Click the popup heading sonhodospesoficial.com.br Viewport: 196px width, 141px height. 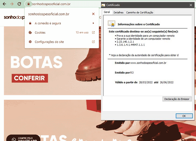pyautogui.click(x=49, y=14)
